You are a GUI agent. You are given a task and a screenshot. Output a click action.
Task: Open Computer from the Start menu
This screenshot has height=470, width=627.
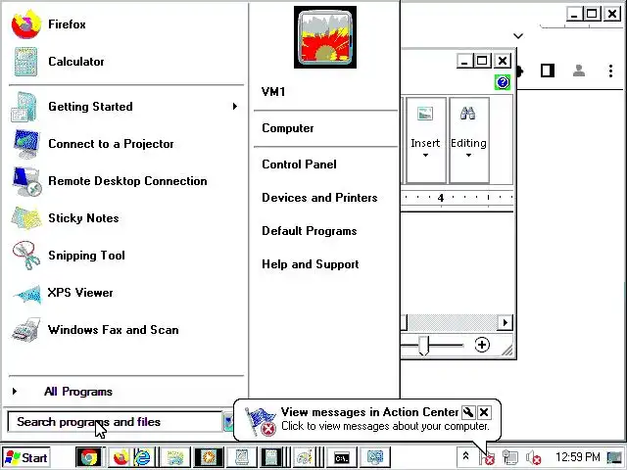pyautogui.click(x=325, y=128)
